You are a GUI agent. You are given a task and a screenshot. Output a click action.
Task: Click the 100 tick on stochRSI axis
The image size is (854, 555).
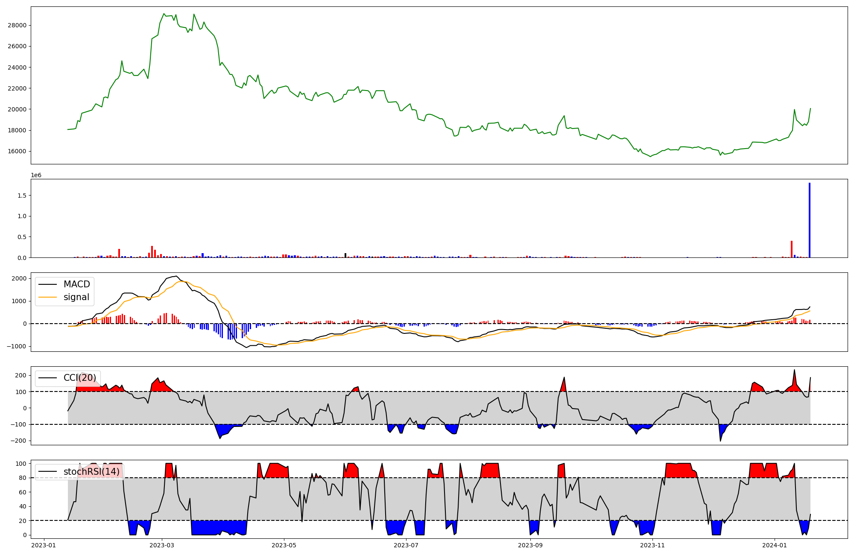pos(21,464)
